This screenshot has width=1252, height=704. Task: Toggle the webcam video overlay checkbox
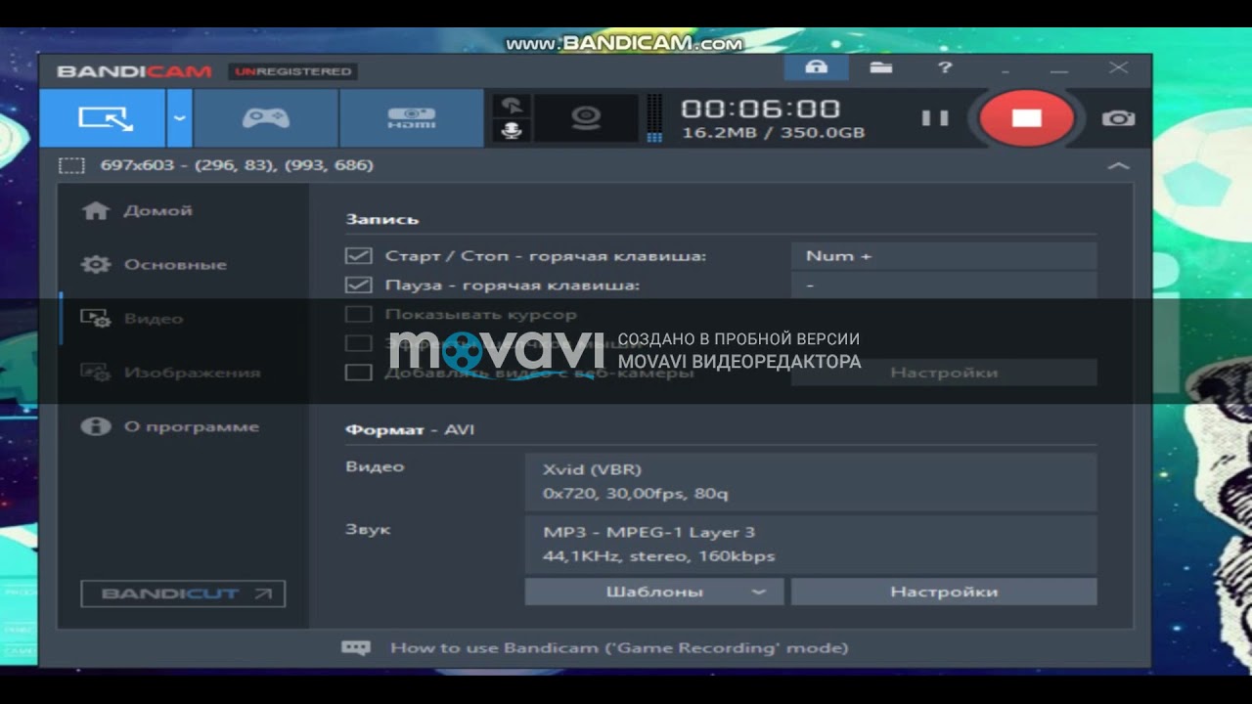[359, 373]
